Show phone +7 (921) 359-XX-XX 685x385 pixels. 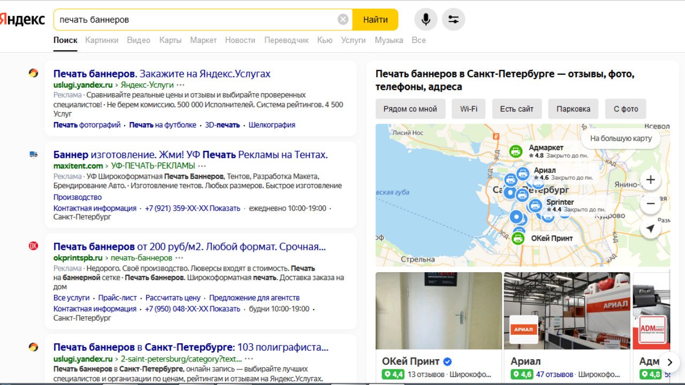(x=193, y=208)
